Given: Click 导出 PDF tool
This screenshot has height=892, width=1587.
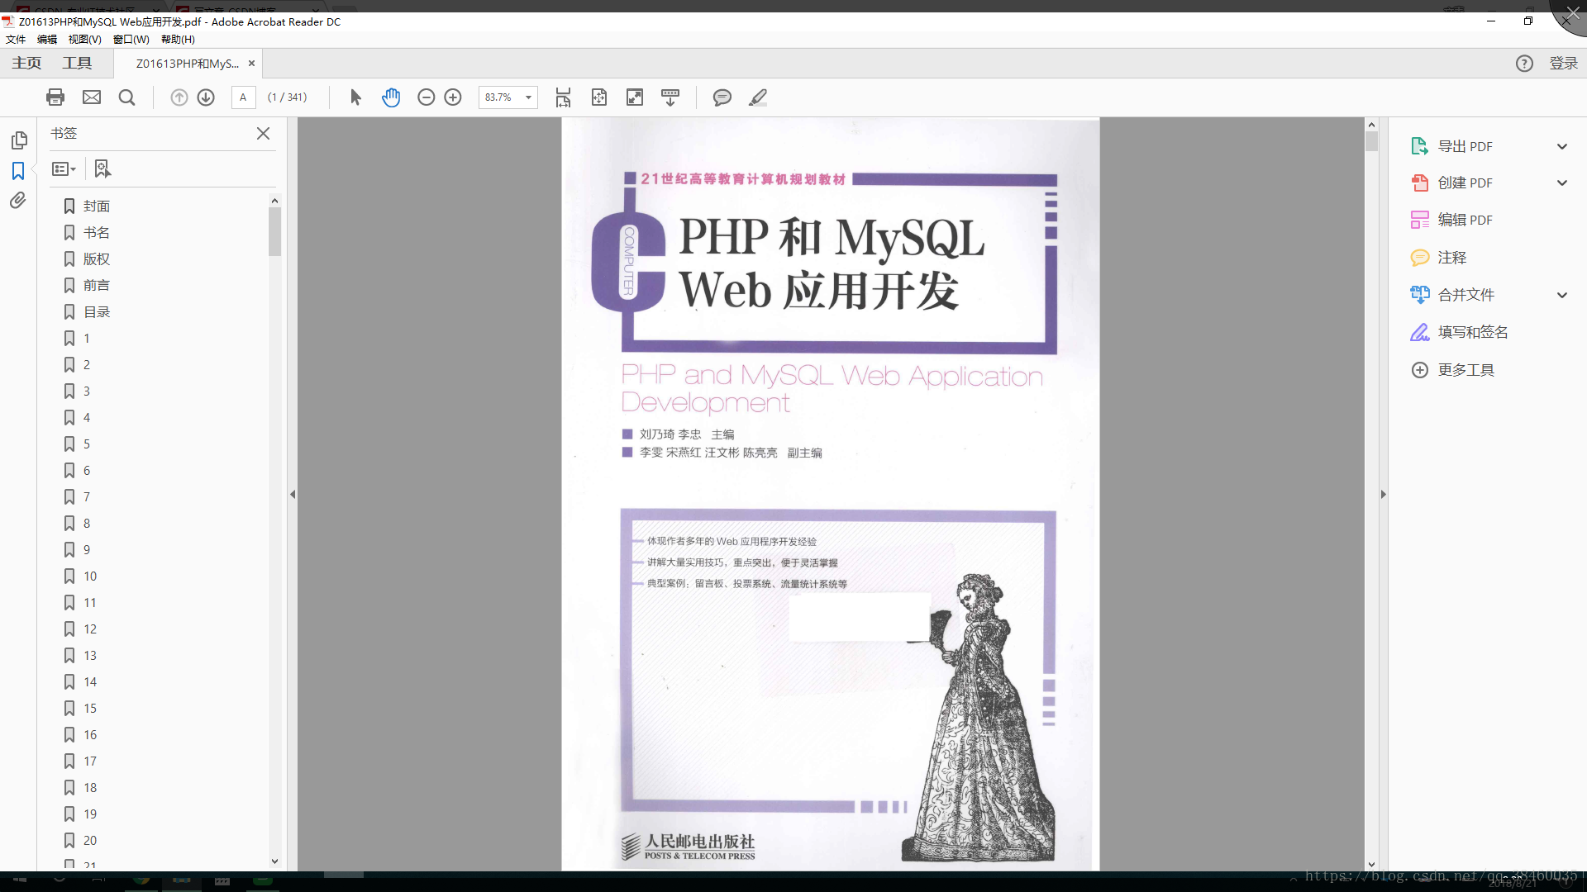Looking at the screenshot, I should [x=1465, y=146].
